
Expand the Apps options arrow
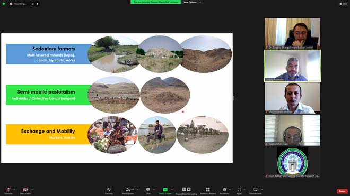point(244,190)
